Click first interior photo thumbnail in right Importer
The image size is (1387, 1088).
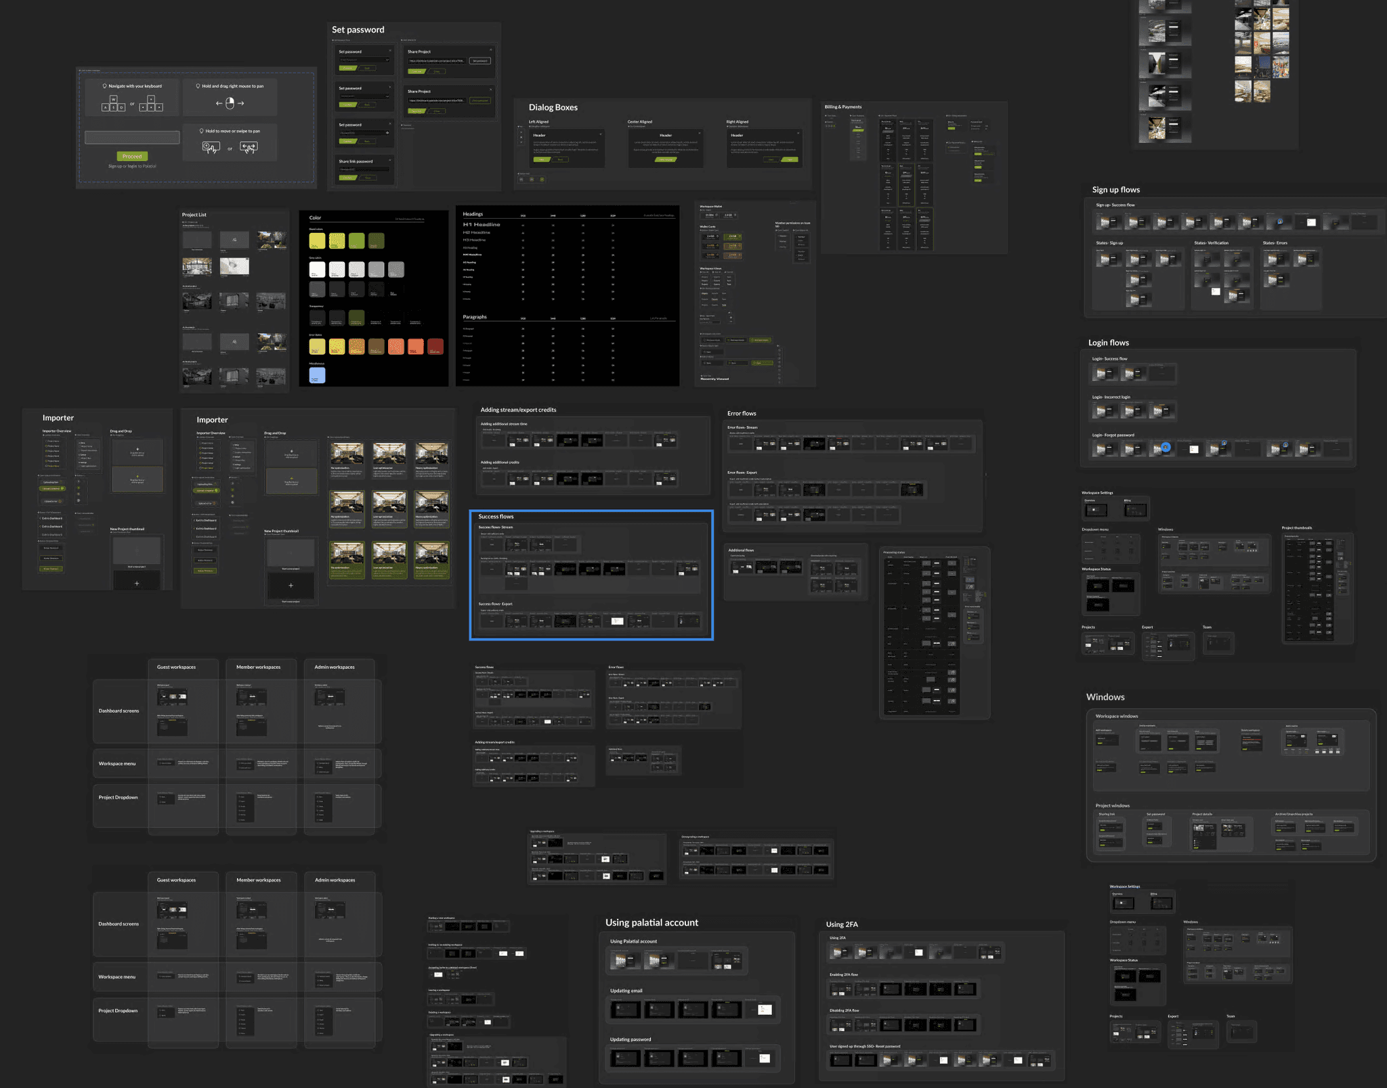347,454
